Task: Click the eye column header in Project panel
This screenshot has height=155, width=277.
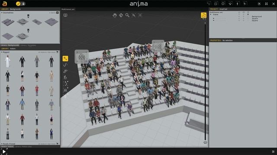Action: (244, 12)
